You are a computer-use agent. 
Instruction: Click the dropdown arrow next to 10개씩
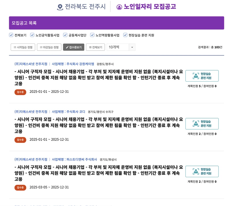133,47
